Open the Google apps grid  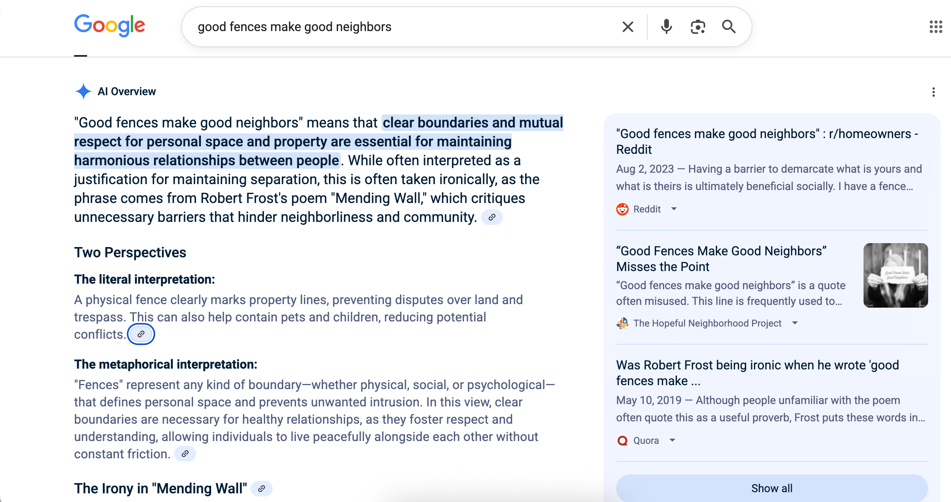(936, 27)
